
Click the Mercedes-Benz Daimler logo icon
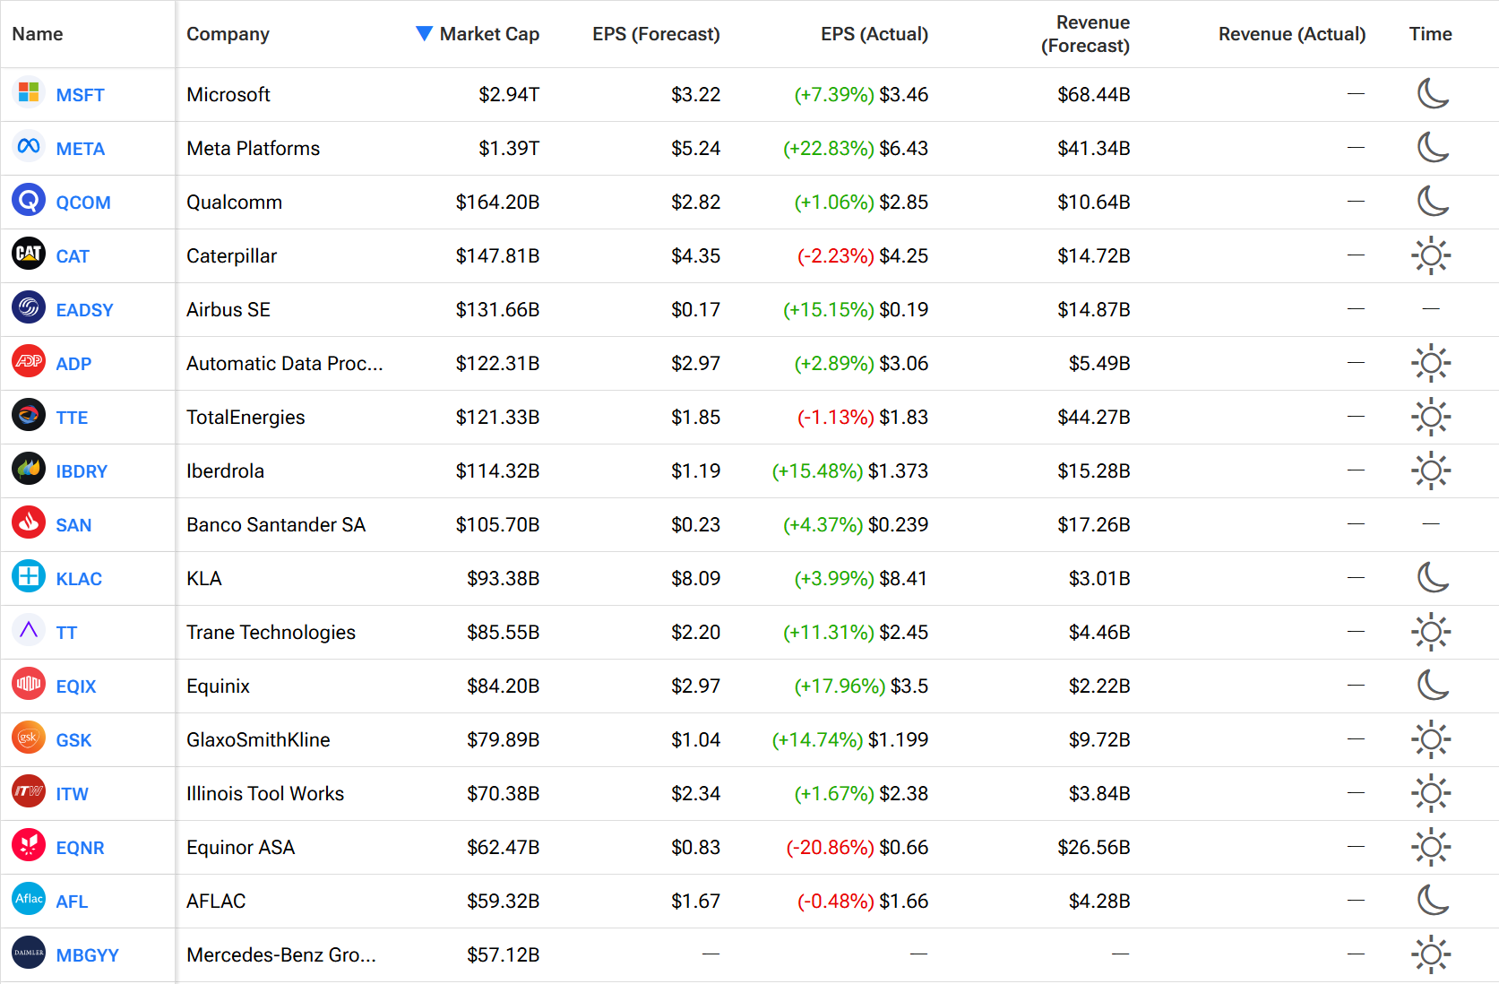(29, 953)
